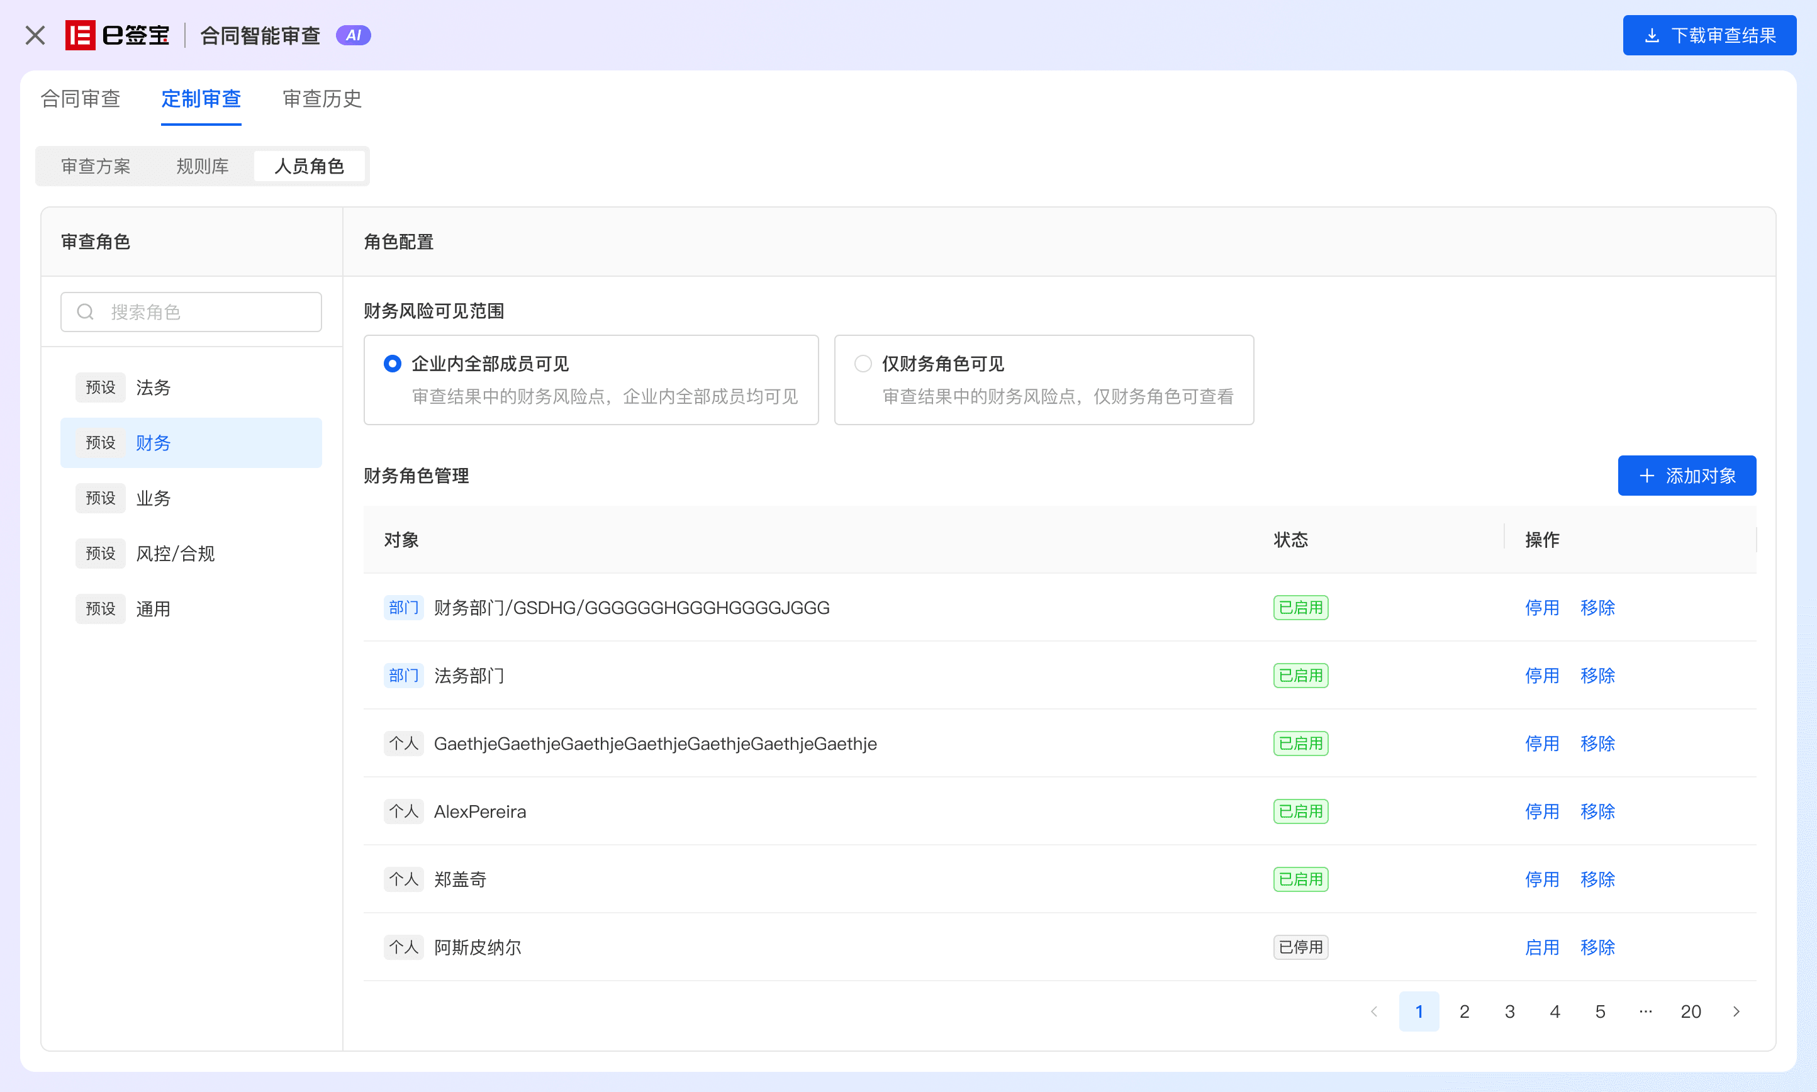Go to pagination page 3
Screen dimensions: 1817x1092
[x=1509, y=1011]
